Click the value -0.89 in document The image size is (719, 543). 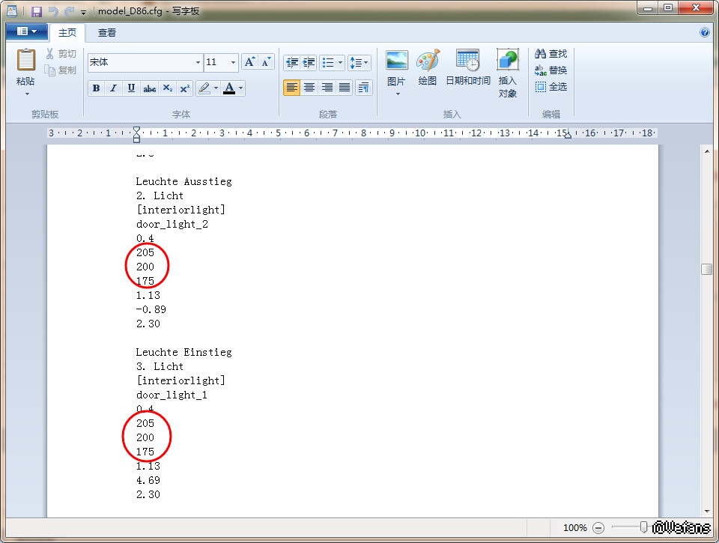coord(151,309)
